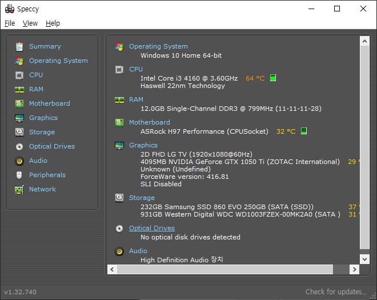Viewport: 377px width, 300px height.
Task: Click version number v1.32.740 in status bar
Action: tap(20, 292)
